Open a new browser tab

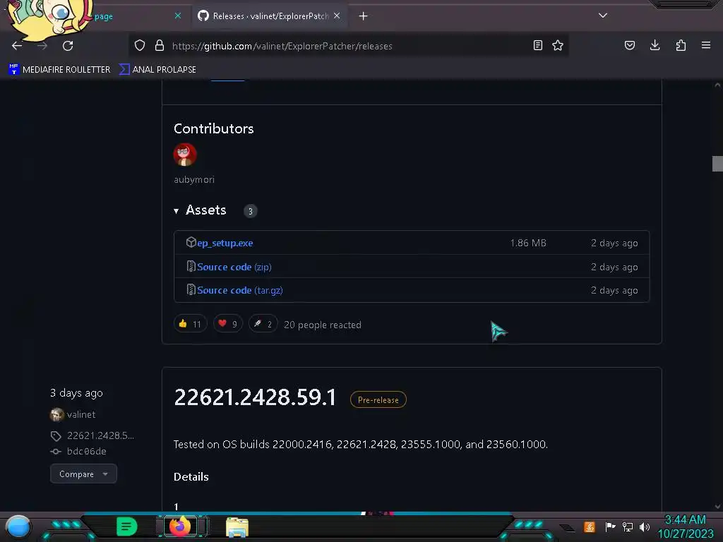tap(364, 16)
